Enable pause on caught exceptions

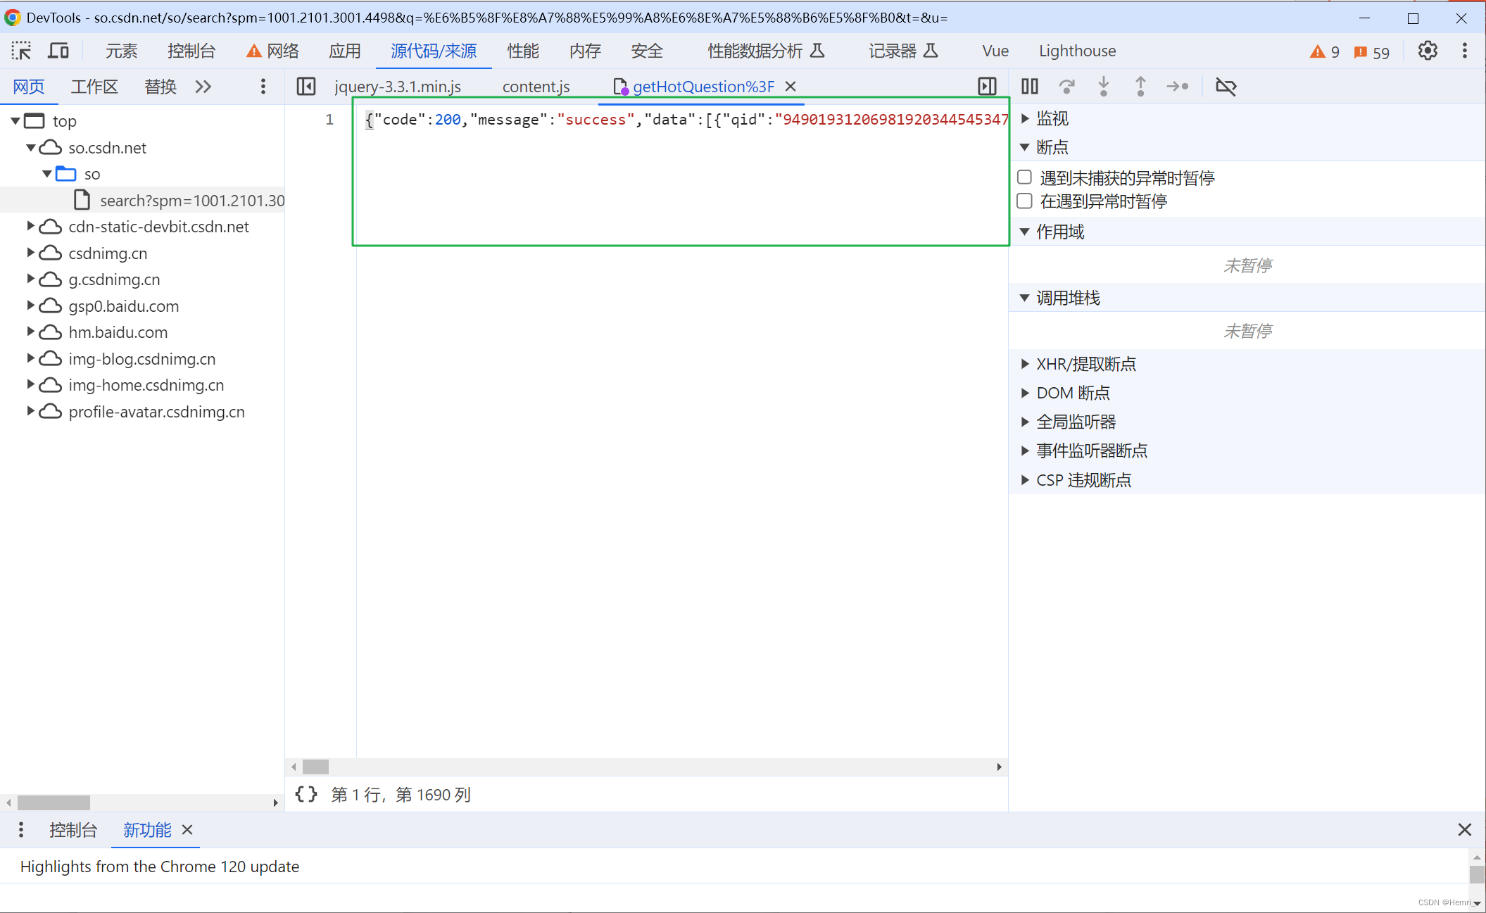tap(1025, 201)
